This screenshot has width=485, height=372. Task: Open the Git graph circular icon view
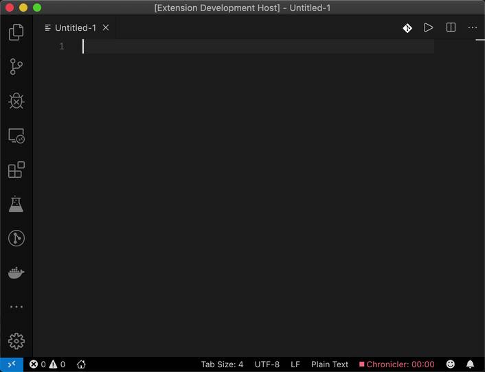tap(16, 238)
